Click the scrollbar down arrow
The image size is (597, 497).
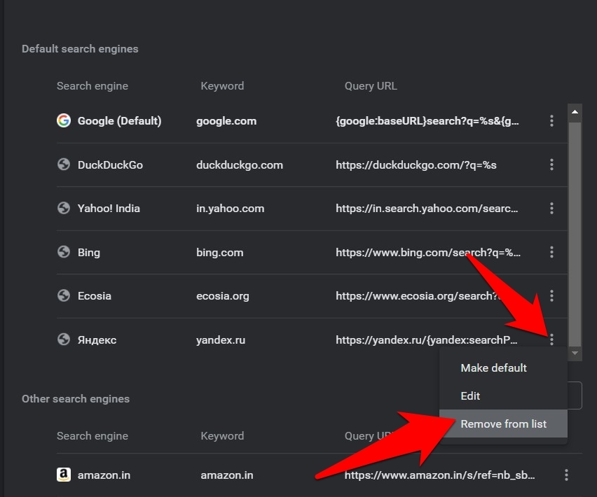575,353
